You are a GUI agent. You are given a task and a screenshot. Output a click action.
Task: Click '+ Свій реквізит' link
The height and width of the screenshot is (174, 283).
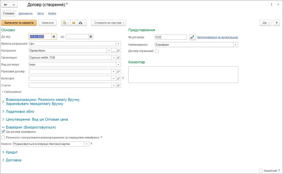pos(12,92)
